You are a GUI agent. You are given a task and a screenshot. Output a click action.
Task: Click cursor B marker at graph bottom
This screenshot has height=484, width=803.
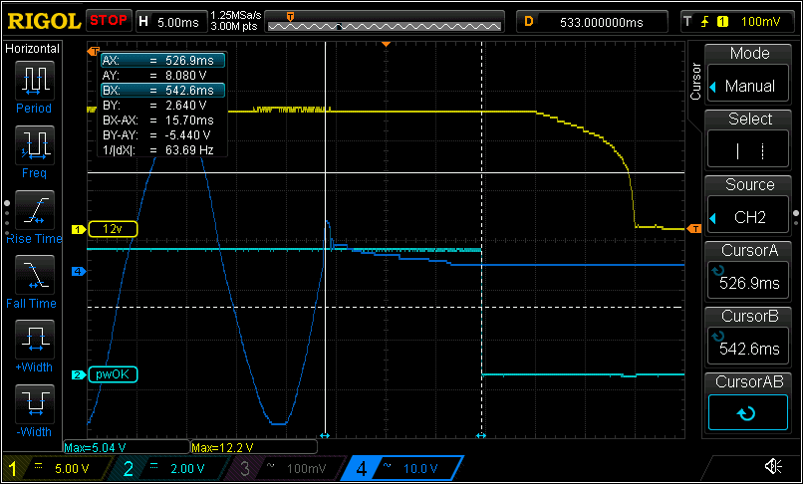coord(481,436)
